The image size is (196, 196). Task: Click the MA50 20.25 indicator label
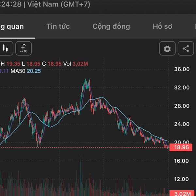pos(25,71)
